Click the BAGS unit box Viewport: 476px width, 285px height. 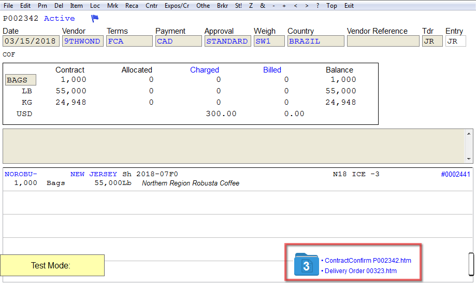tap(21, 80)
